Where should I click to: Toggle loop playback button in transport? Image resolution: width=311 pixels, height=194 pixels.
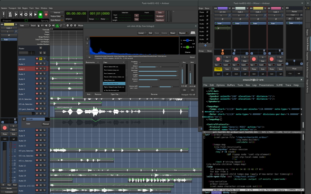point(26,14)
